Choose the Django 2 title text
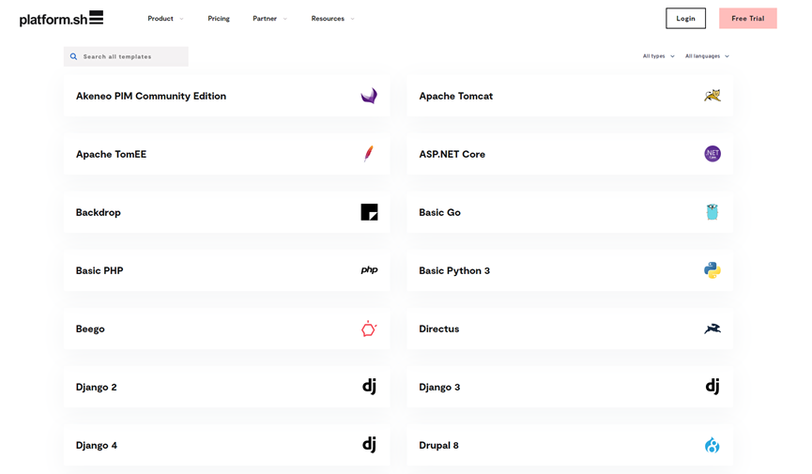The width and height of the screenshot is (812, 474). [x=97, y=387]
